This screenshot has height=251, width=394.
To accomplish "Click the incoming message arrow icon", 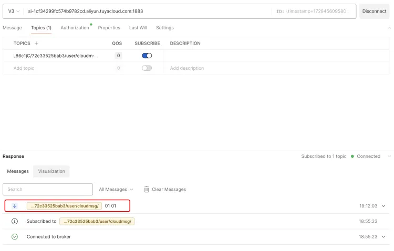I will [15, 206].
